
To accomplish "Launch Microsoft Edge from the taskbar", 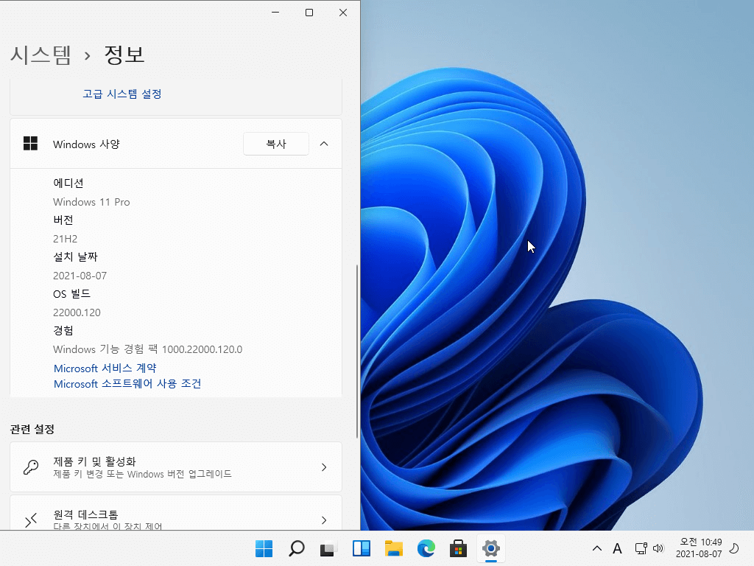I will [x=426, y=548].
